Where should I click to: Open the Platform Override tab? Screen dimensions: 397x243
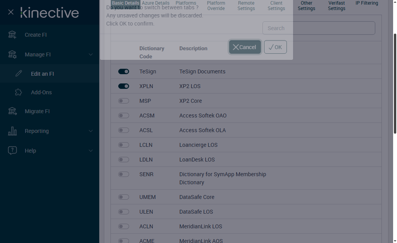[216, 5]
